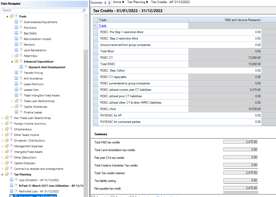
Task: Select Tax Credits - AP 31/12/2022 breadcrumb
Action: tap(170, 2)
